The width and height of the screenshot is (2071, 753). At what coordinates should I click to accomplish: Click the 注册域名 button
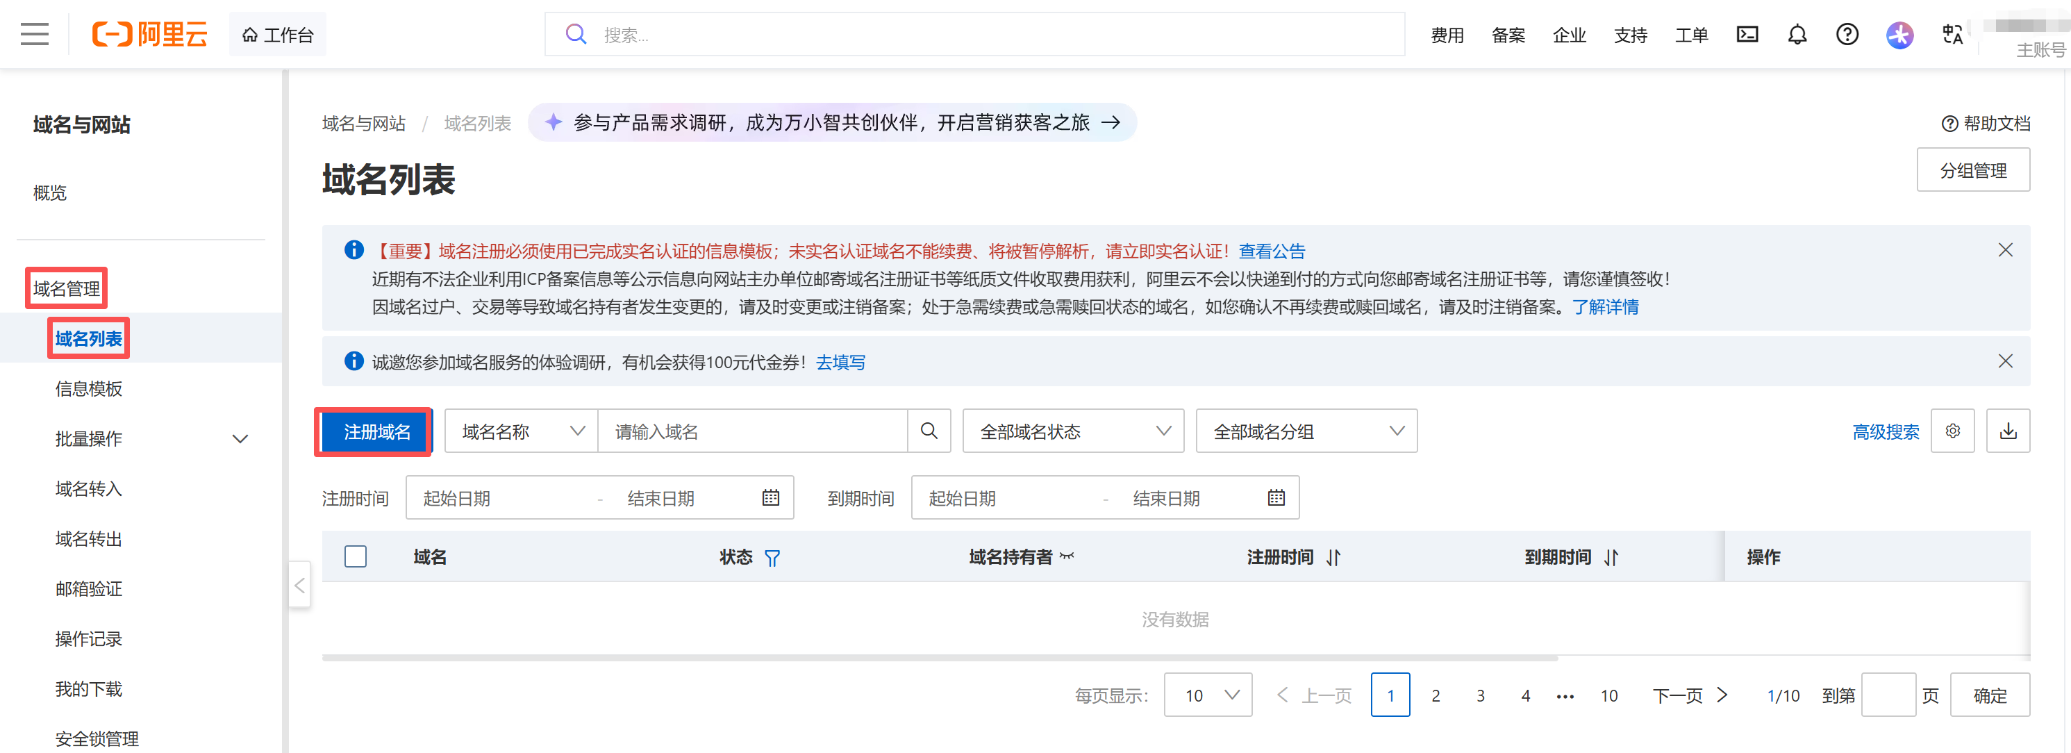pos(377,432)
